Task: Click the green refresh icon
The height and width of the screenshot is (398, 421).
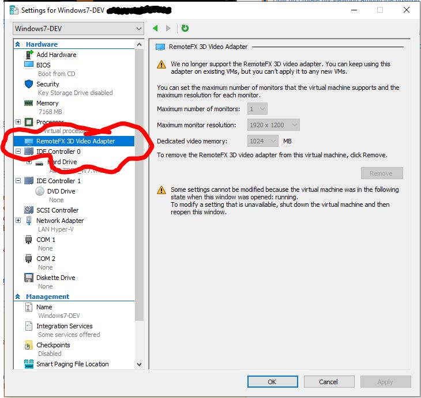Action: click(185, 28)
